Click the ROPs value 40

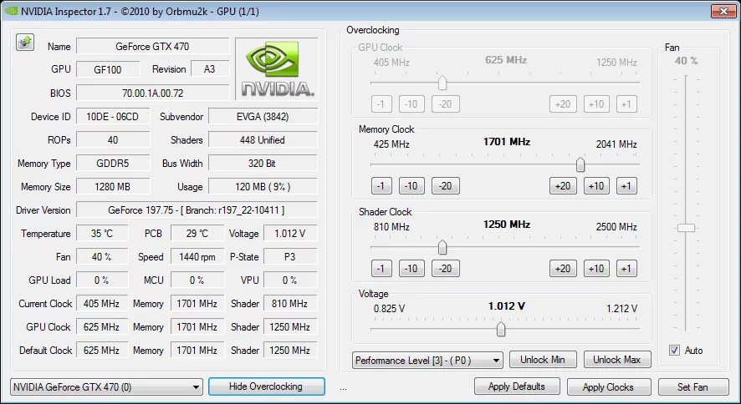point(113,140)
